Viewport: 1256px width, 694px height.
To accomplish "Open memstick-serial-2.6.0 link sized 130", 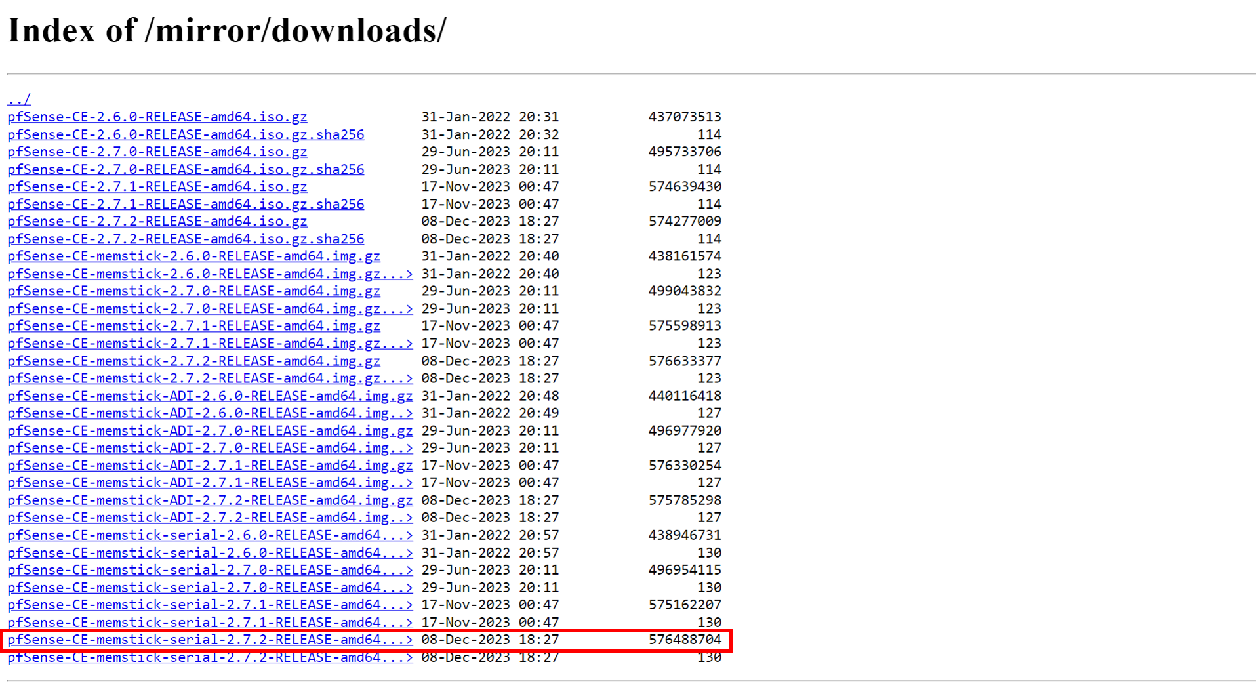I will (211, 552).
